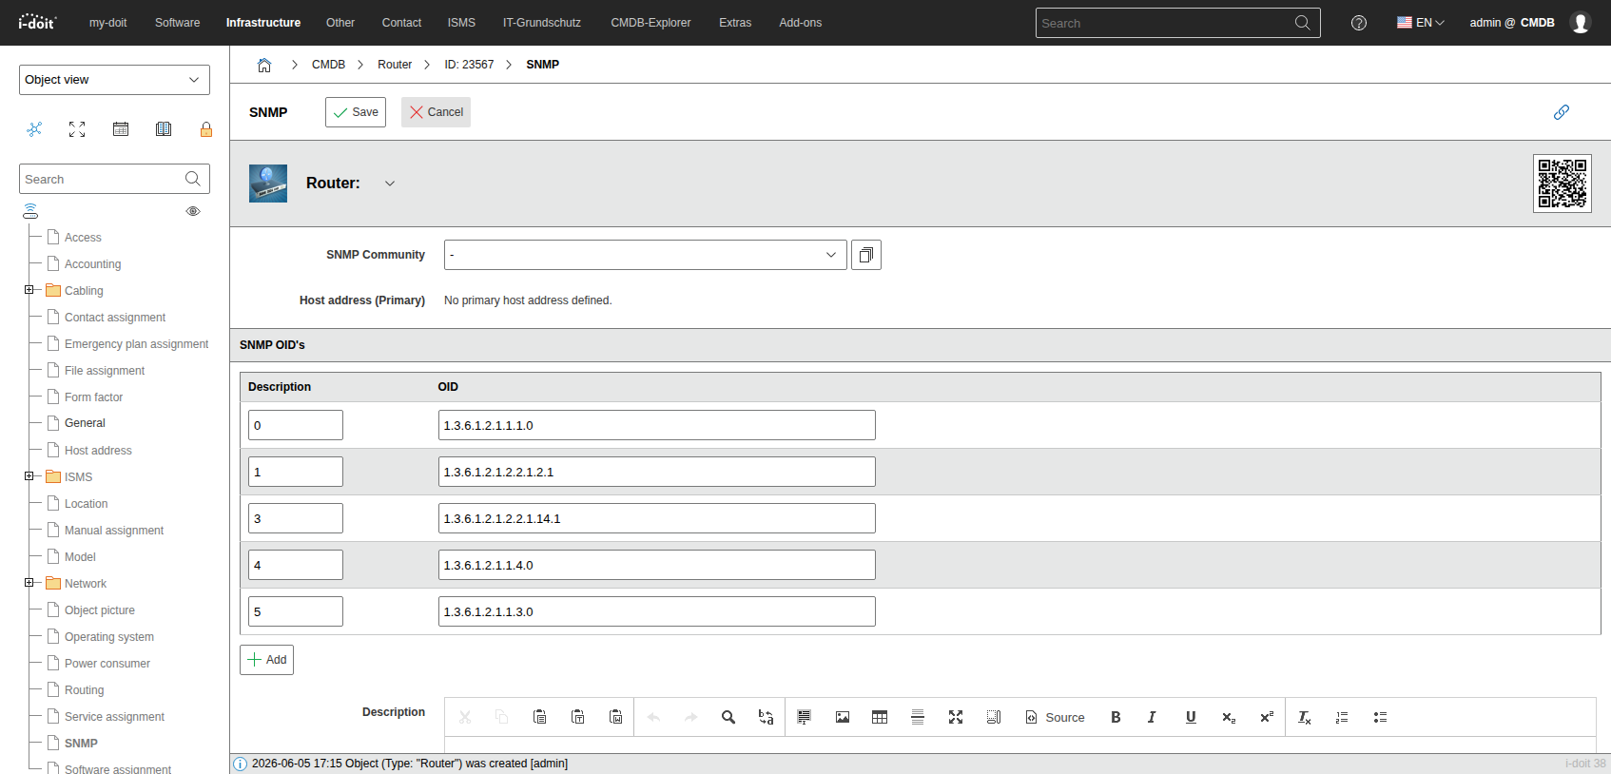This screenshot has height=774, width=1611.
Task: Open the Object view dropdown
Action: pyautogui.click(x=114, y=80)
